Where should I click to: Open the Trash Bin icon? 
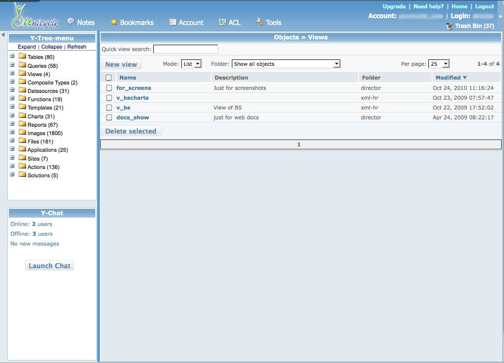449,26
